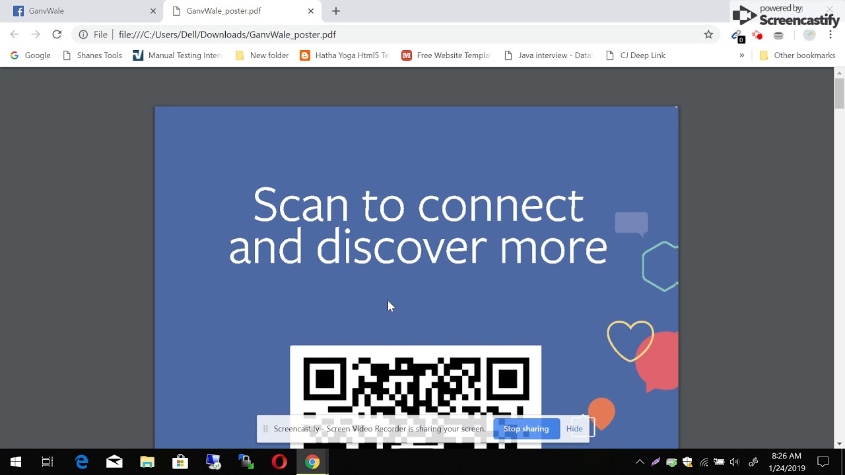Click the back navigation arrow

pyautogui.click(x=15, y=34)
